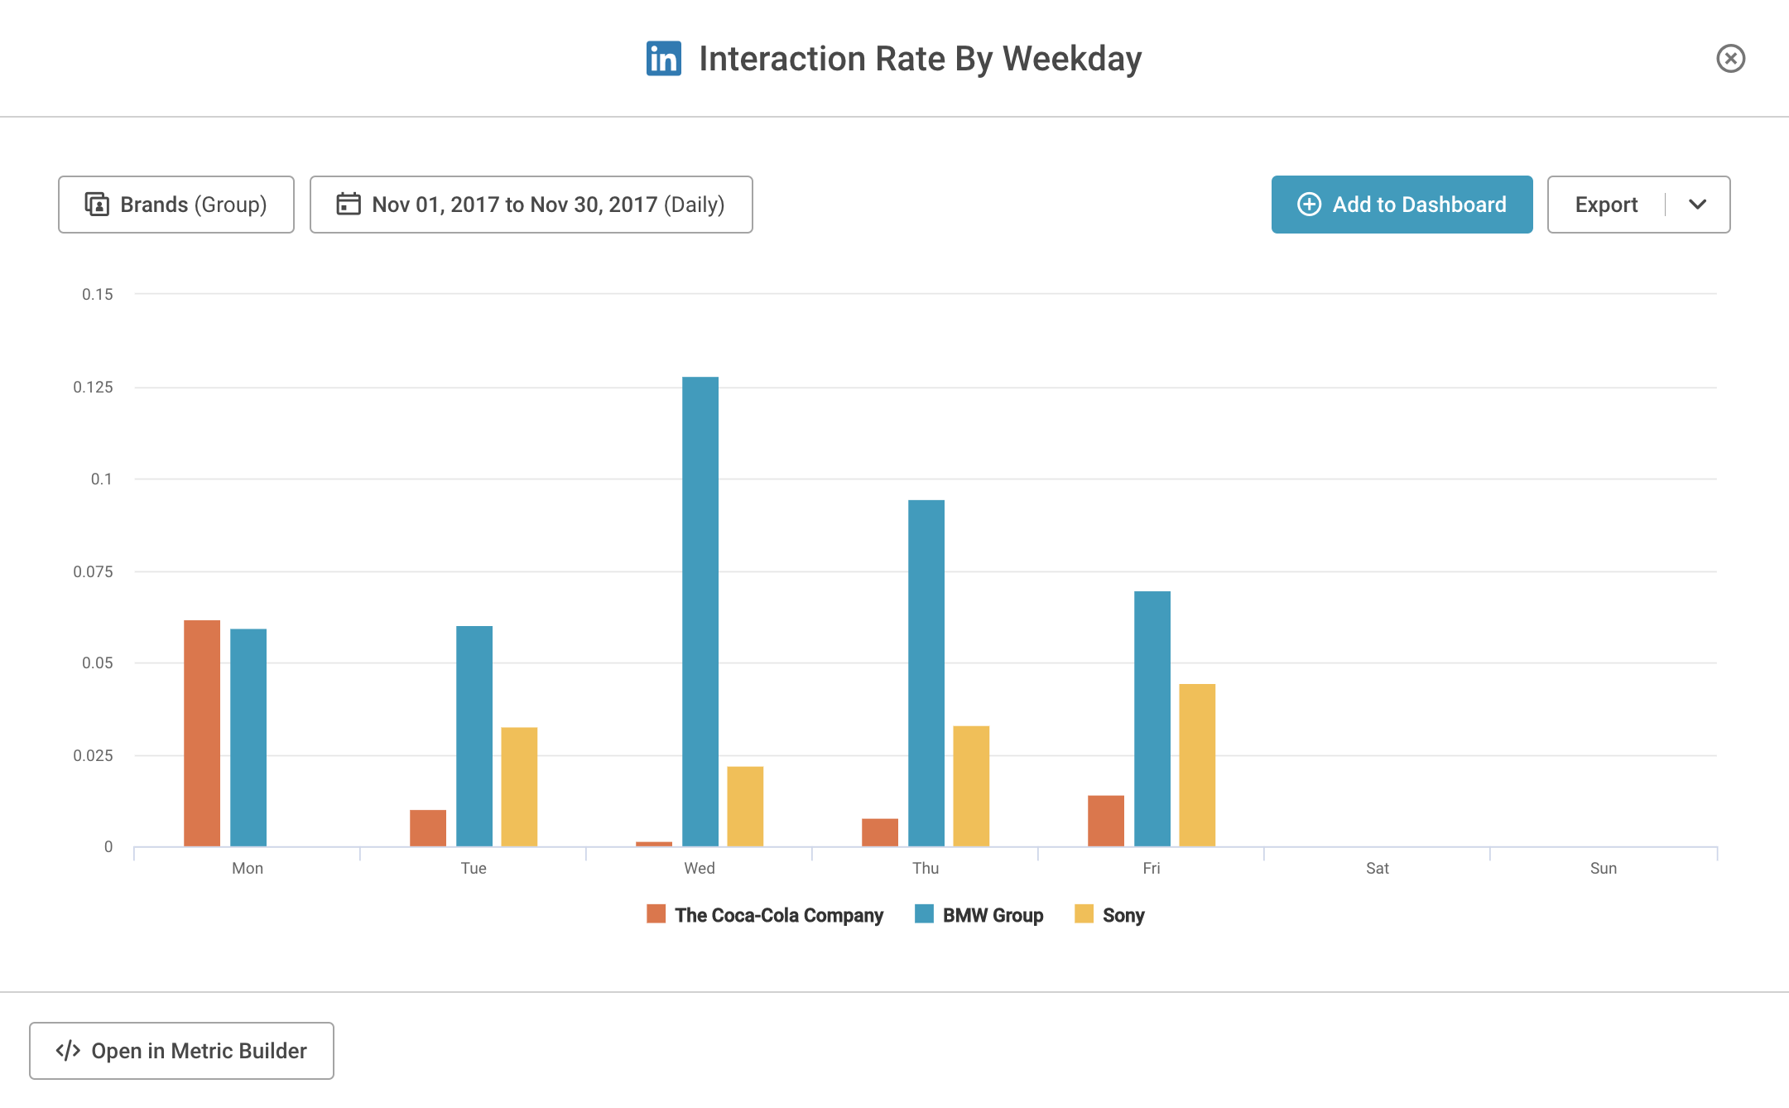Viewport: 1789px width, 1108px height.
Task: Click the Thu axis label
Action: point(926,868)
